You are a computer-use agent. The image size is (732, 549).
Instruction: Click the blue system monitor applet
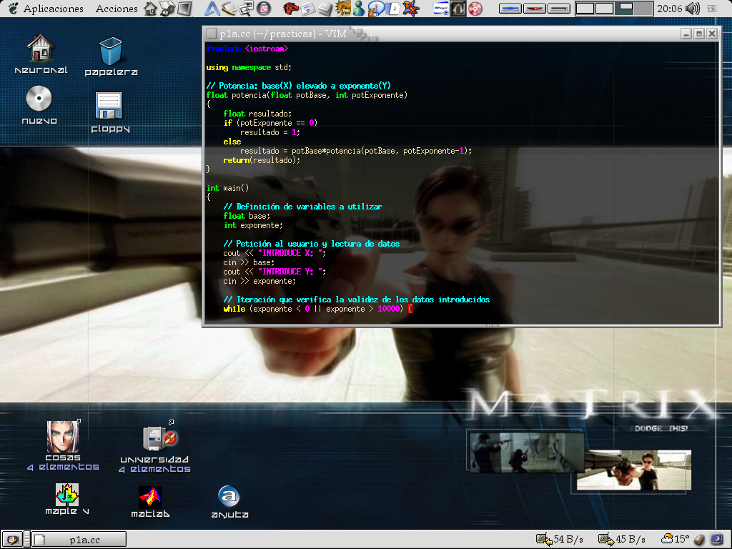pyautogui.click(x=510, y=9)
